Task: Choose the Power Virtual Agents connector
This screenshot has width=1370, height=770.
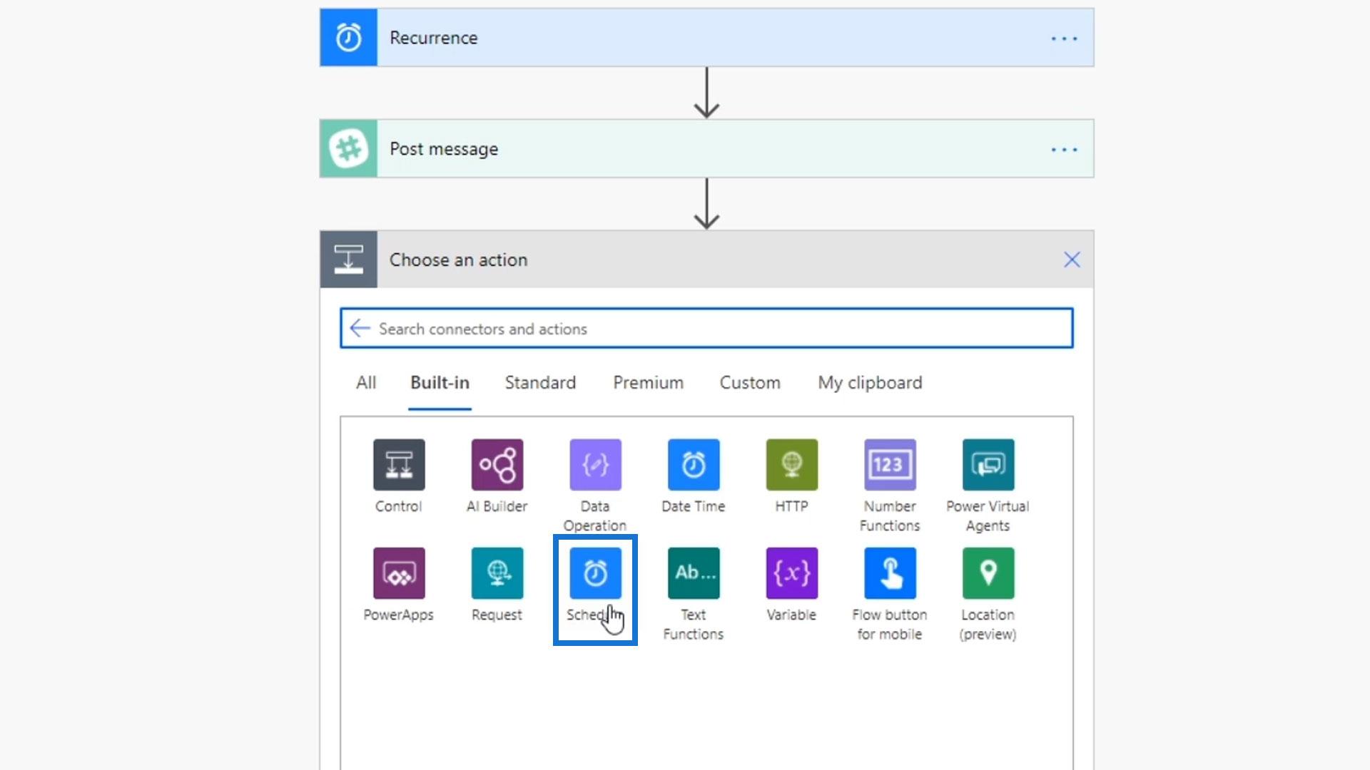Action: click(x=988, y=465)
